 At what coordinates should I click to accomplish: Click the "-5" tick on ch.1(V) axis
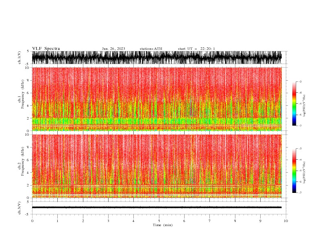tap(27, 64)
